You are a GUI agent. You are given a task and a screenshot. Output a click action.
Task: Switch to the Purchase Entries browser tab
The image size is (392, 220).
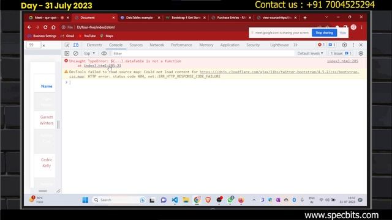[231, 18]
